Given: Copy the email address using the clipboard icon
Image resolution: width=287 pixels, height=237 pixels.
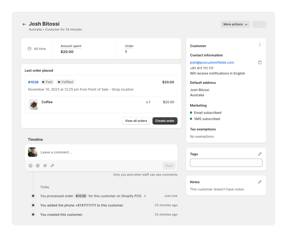Looking at the screenshot, I should 260,62.
